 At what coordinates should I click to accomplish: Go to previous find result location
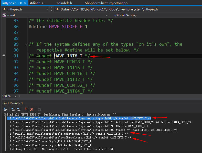click(13, 109)
